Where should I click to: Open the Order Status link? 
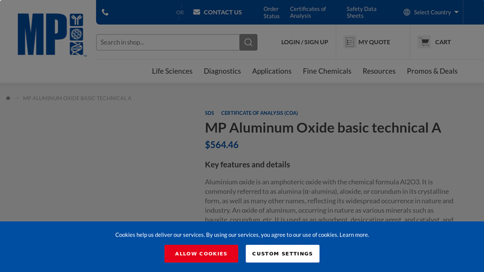pos(271,12)
